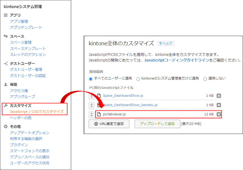Screen dimensions: 243x170
Task: Open JavaScriptコーディングガイドライン link
Action: point(177,60)
